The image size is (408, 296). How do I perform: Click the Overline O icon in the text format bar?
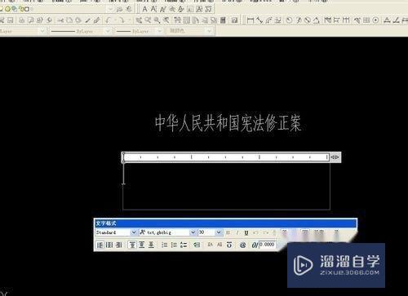pyautogui.click(x=229, y=245)
